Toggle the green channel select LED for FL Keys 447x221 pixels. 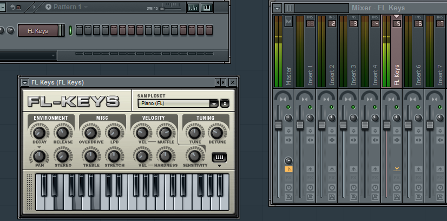click(70, 30)
